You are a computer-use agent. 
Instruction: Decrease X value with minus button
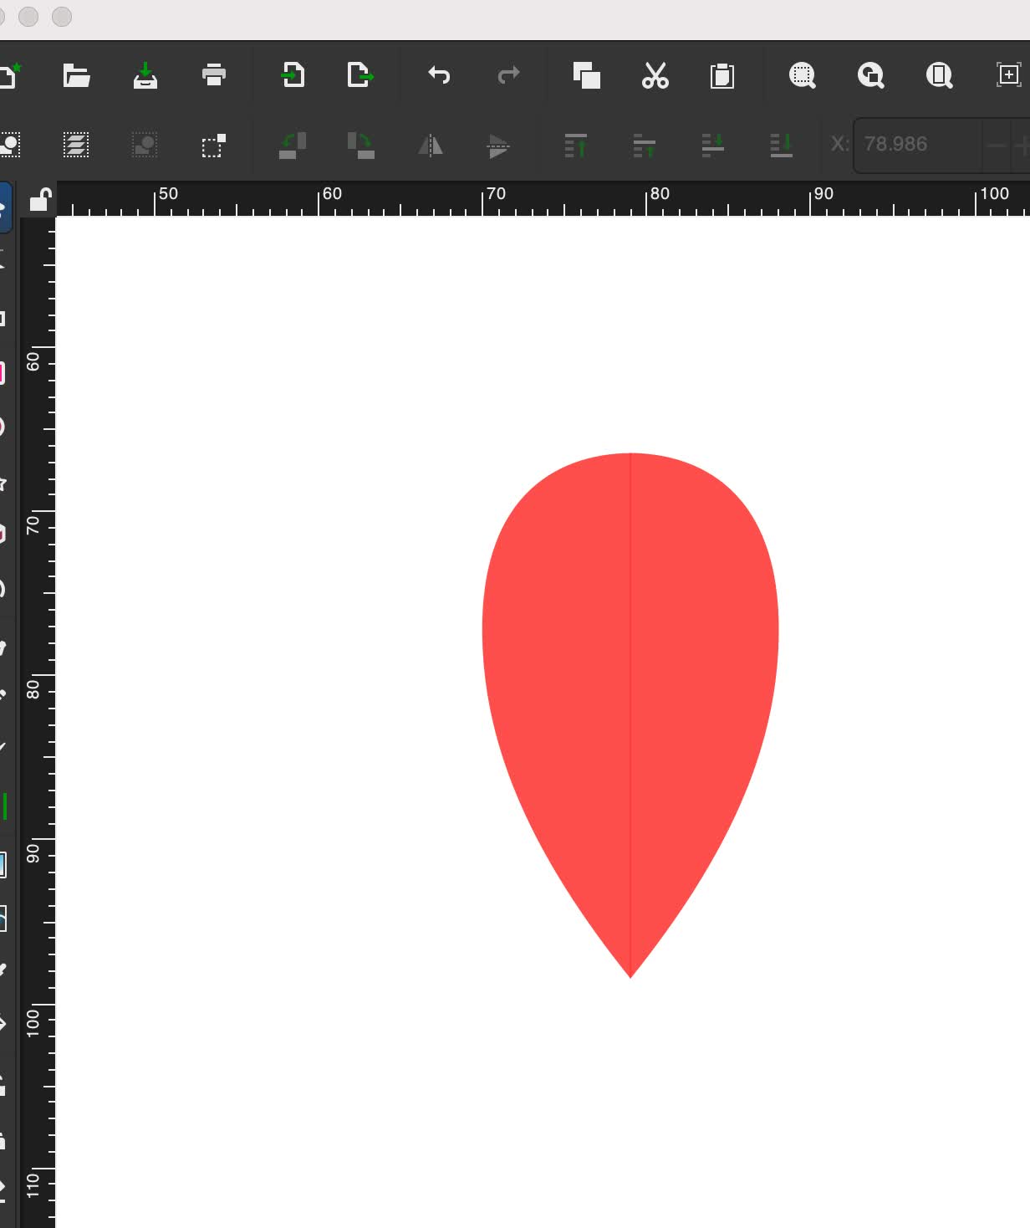996,146
